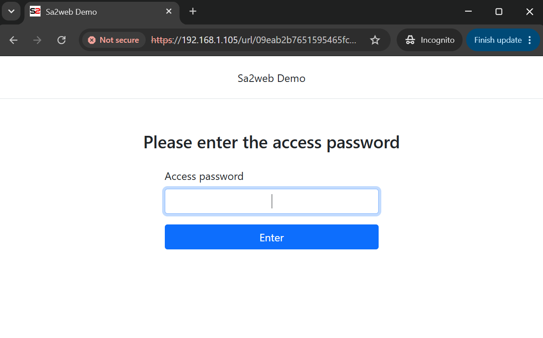The height and width of the screenshot is (338, 543).
Task: Click the Finish update button
Action: click(x=498, y=40)
